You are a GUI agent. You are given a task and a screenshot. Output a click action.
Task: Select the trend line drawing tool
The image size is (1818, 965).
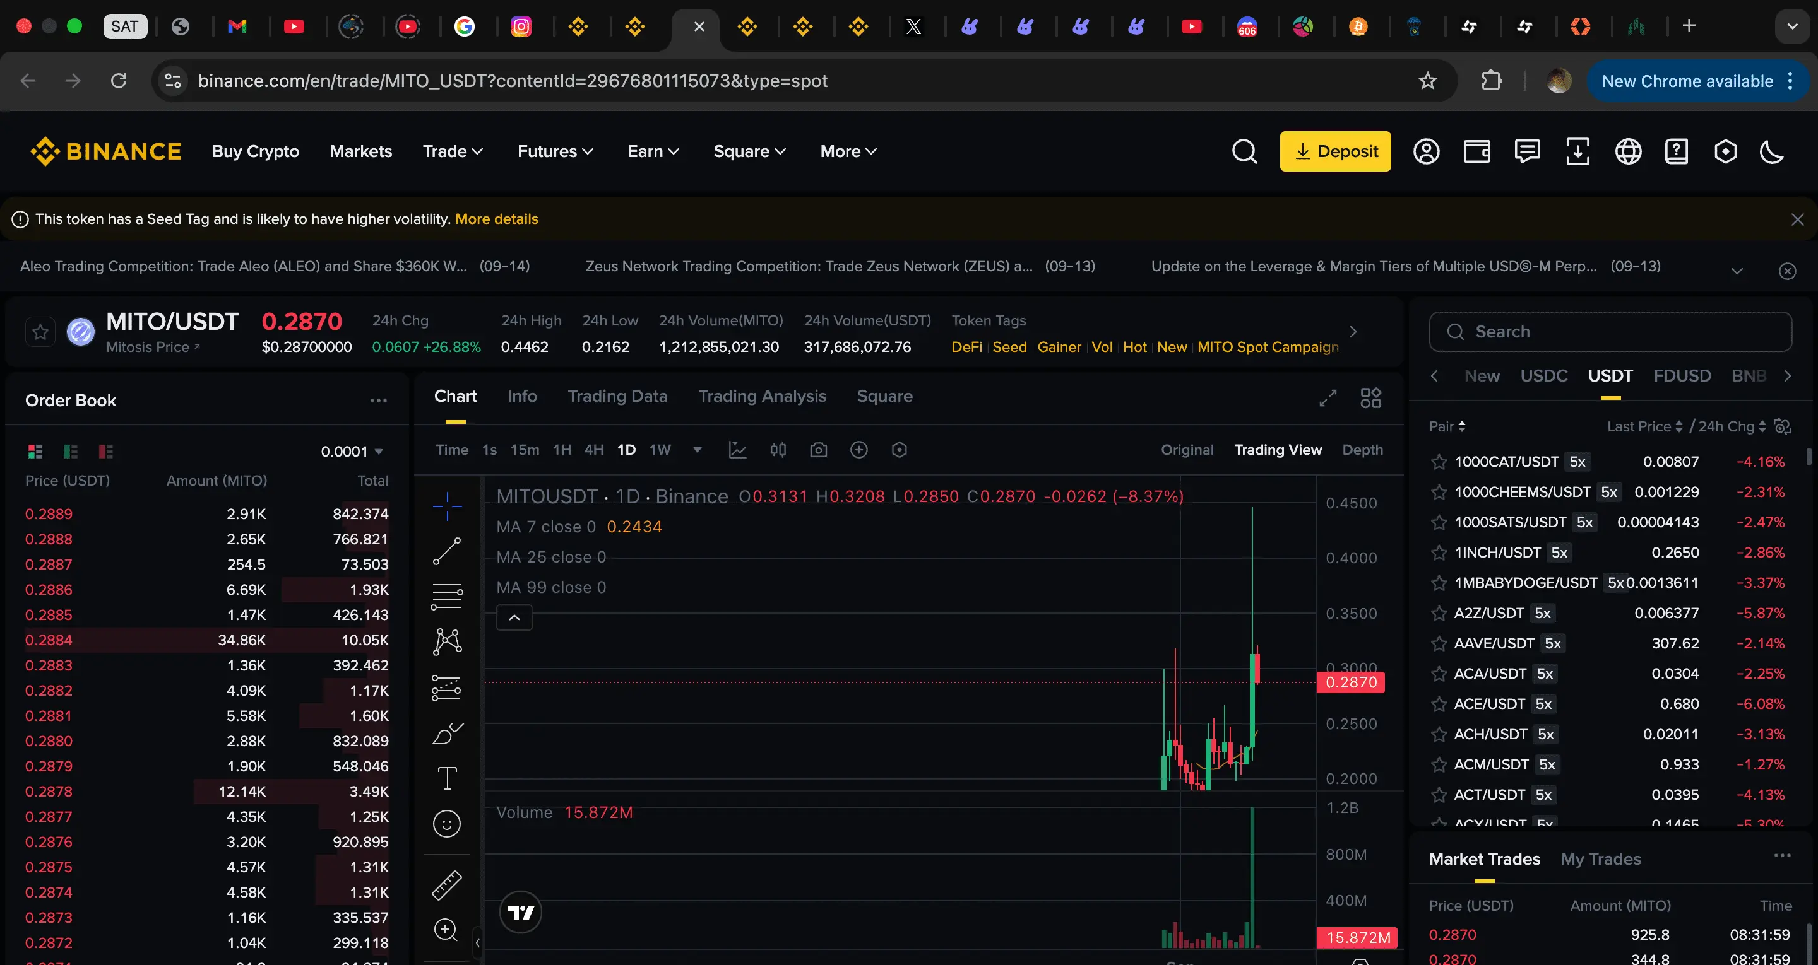point(447,552)
